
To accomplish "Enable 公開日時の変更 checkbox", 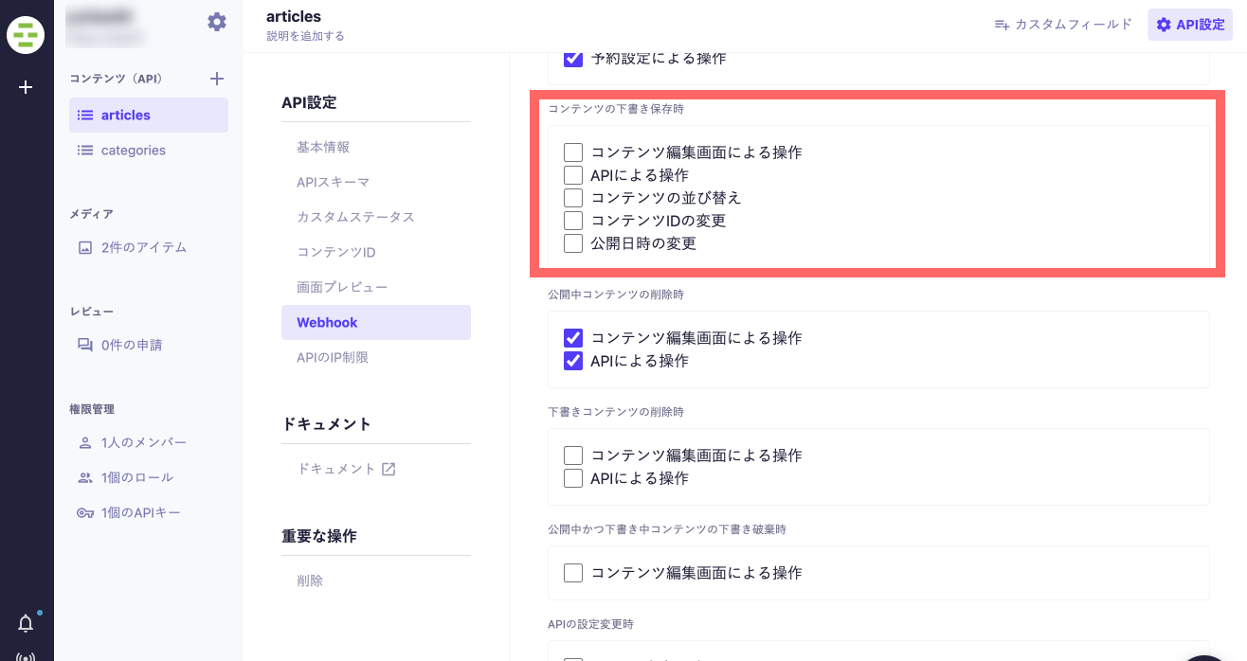I will pyautogui.click(x=573, y=243).
